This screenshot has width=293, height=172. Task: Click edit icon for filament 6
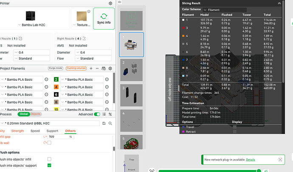[x=107, y=95]
